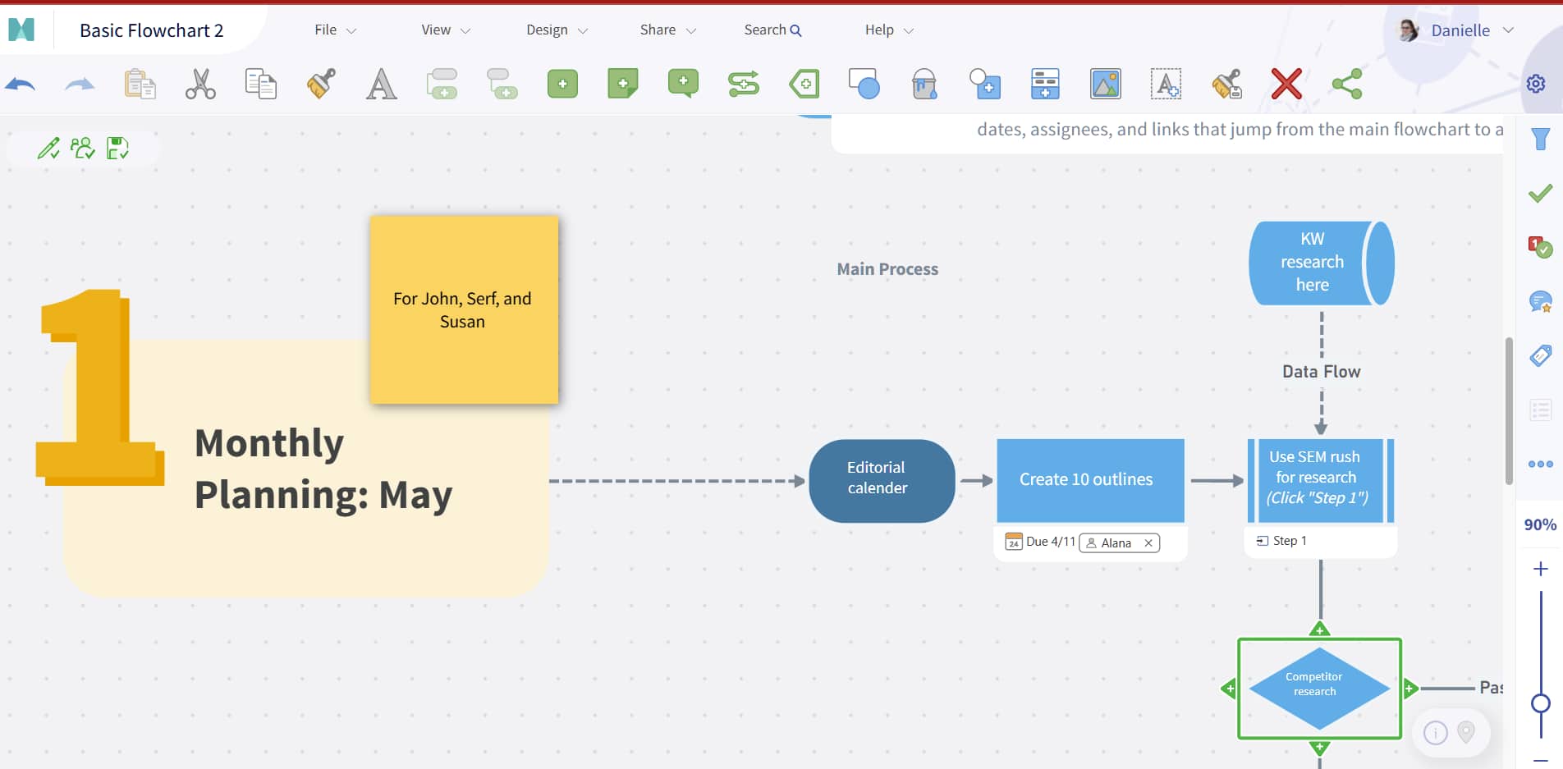Select the Format Painter brush icon
The width and height of the screenshot is (1563, 769).
[x=321, y=84]
